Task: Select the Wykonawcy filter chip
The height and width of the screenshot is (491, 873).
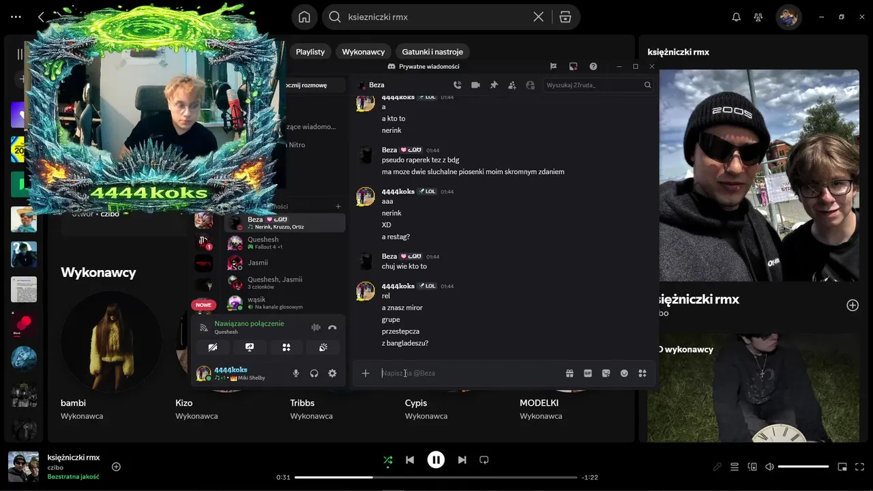Action: (364, 52)
